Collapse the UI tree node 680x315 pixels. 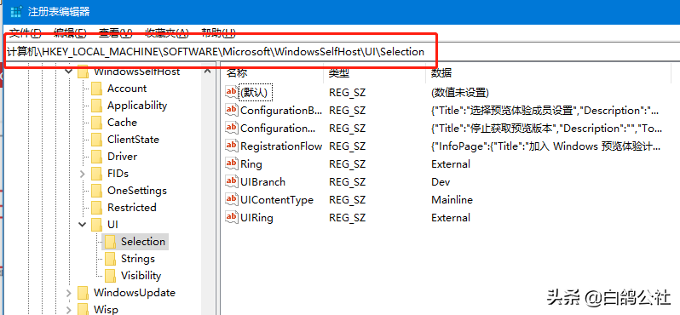(x=83, y=225)
